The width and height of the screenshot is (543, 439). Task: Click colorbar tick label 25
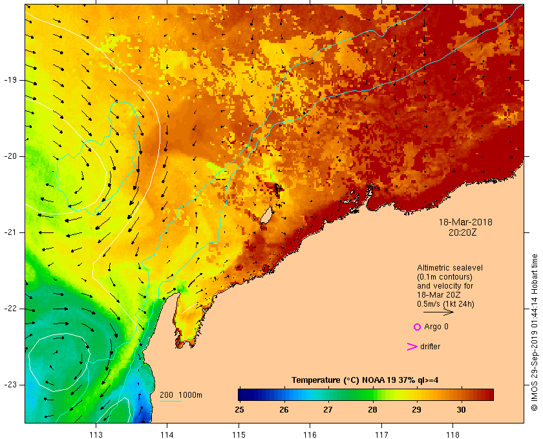[239, 410]
